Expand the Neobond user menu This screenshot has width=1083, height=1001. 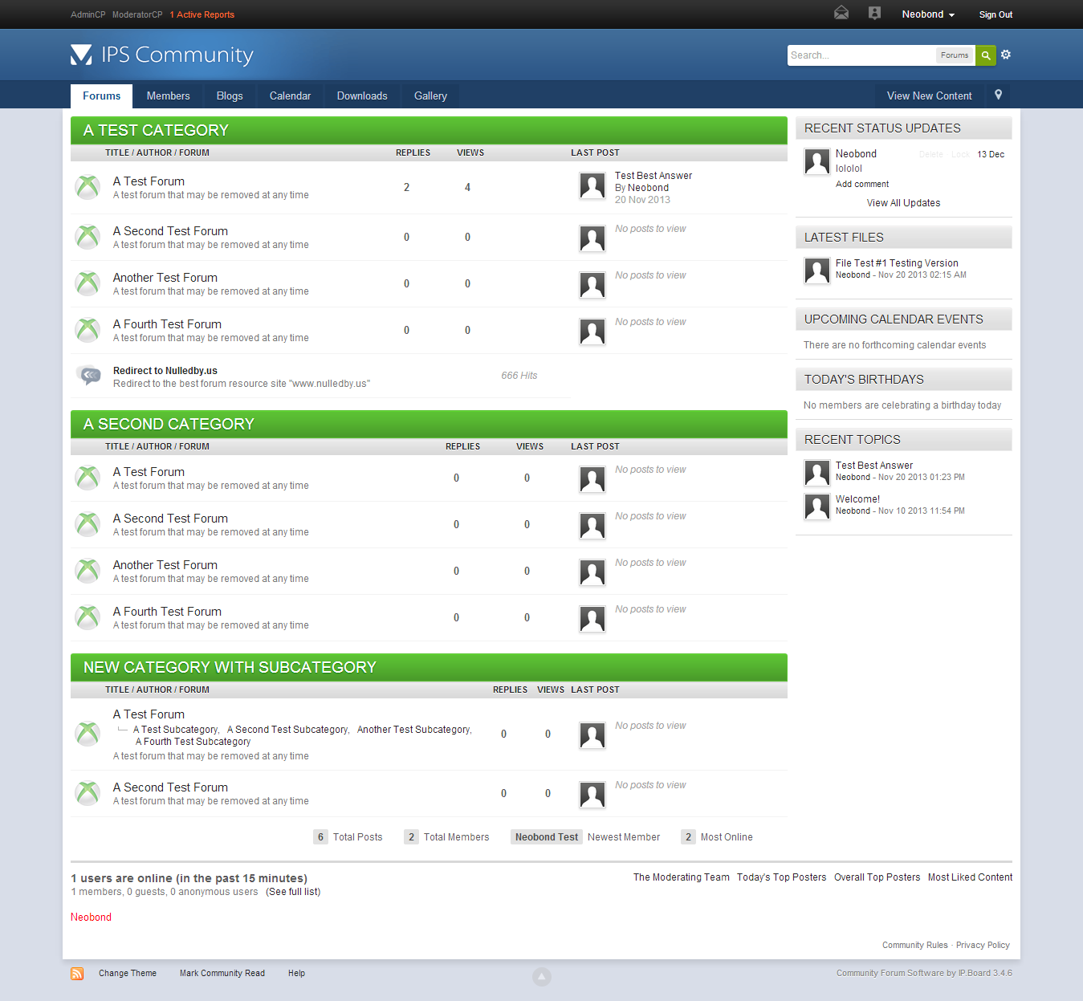tap(927, 14)
